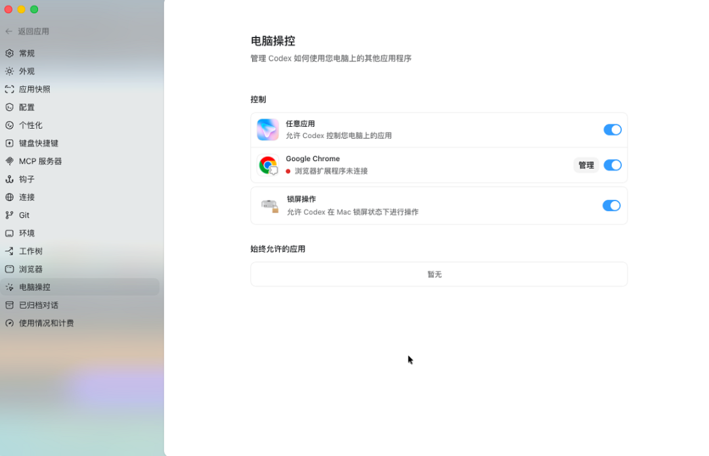Screen dimensions: 709x456
Task: Click the 暂无 empty list box
Action: [x=439, y=274]
